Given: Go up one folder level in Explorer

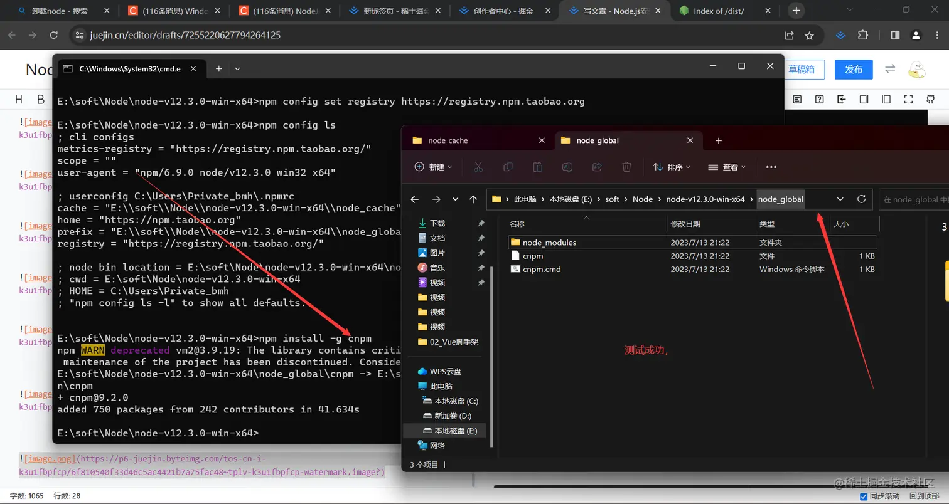Looking at the screenshot, I should [x=473, y=199].
